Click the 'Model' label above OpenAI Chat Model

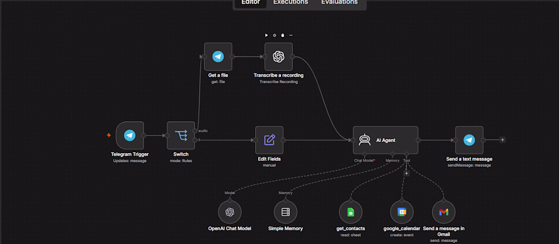click(230, 193)
